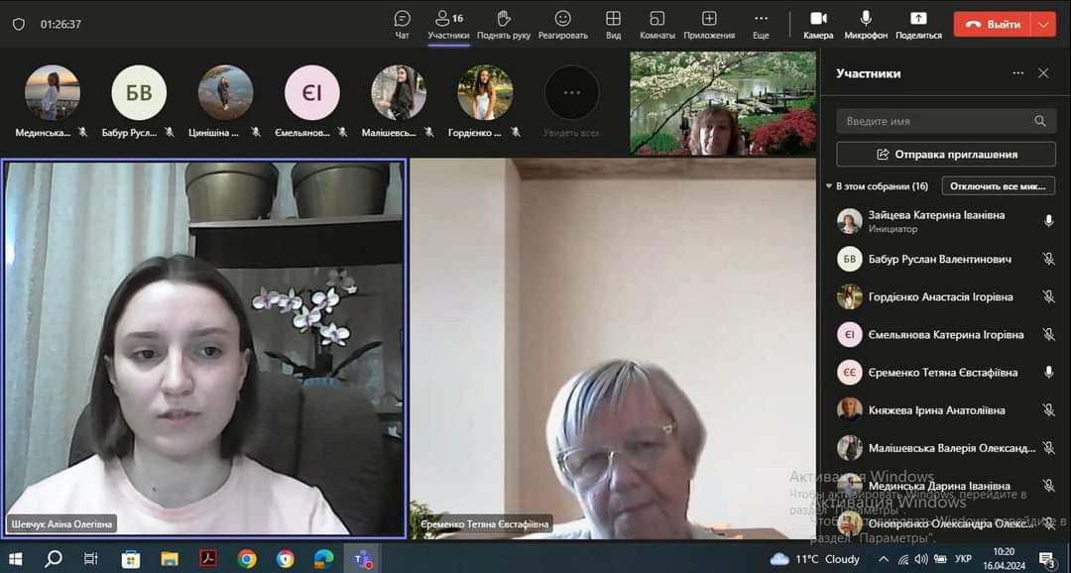Viewport: 1071px width, 573px height.
Task: Open Windows taskbar Search
Action: (x=54, y=559)
